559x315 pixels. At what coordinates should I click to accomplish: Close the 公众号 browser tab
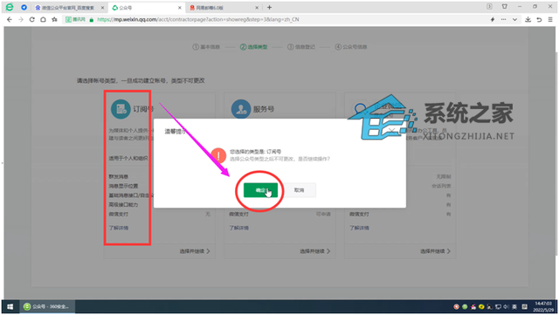[180, 8]
